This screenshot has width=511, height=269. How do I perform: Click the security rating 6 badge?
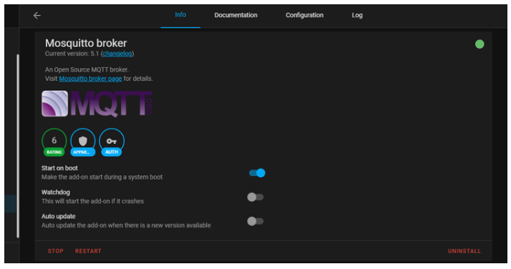[x=54, y=142]
